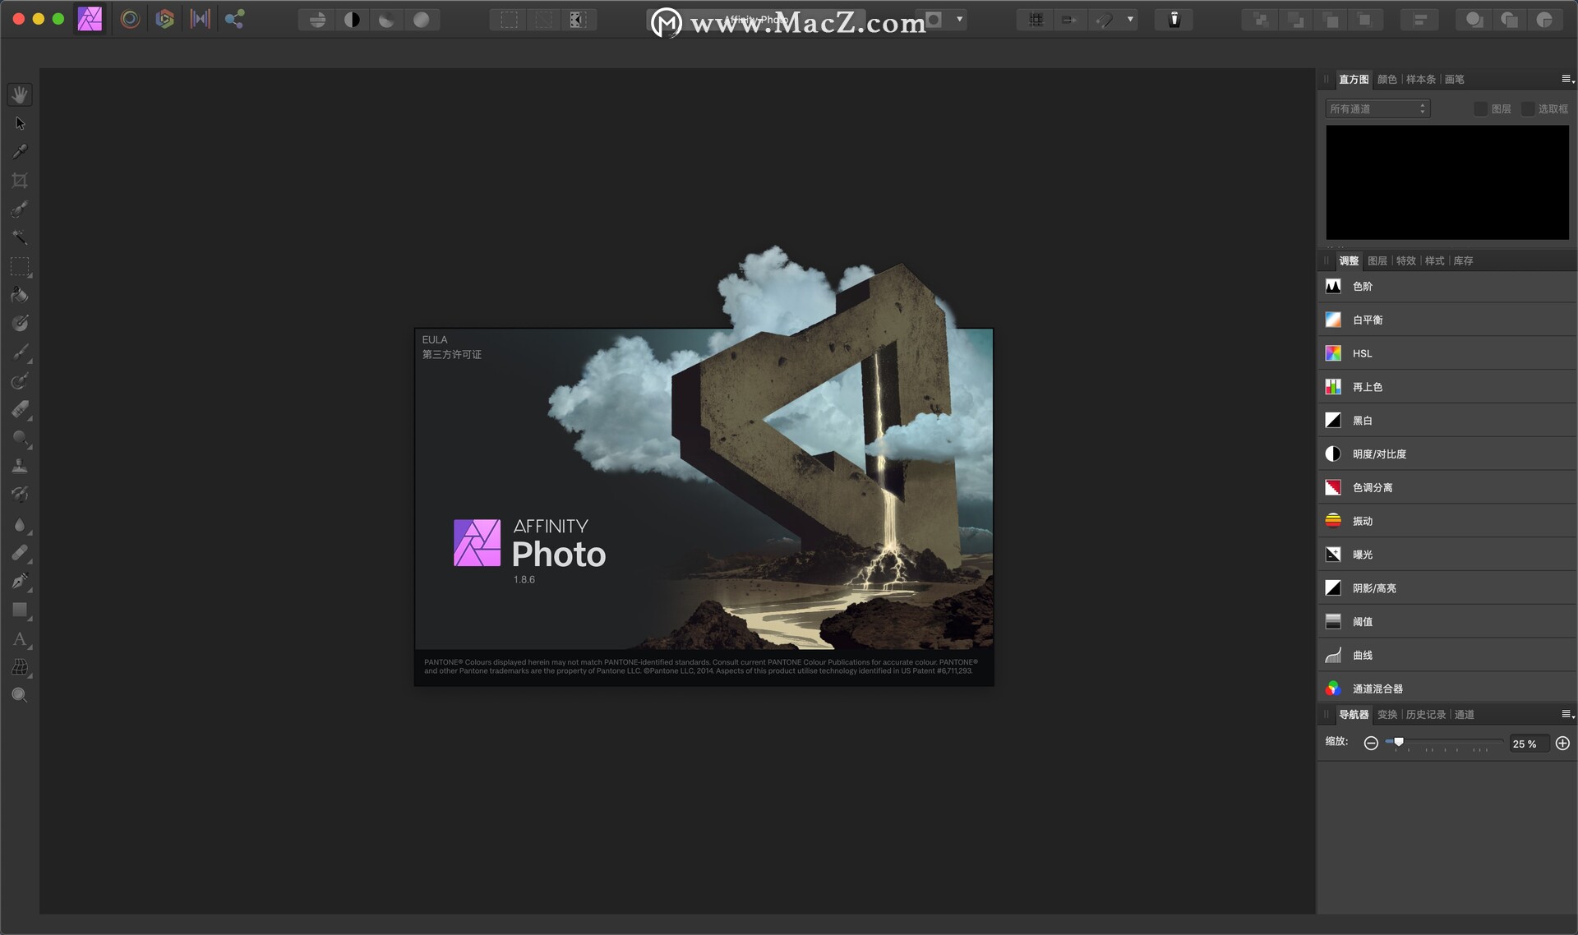
Task: Add a 白平衡 adjustment
Action: 1446,320
